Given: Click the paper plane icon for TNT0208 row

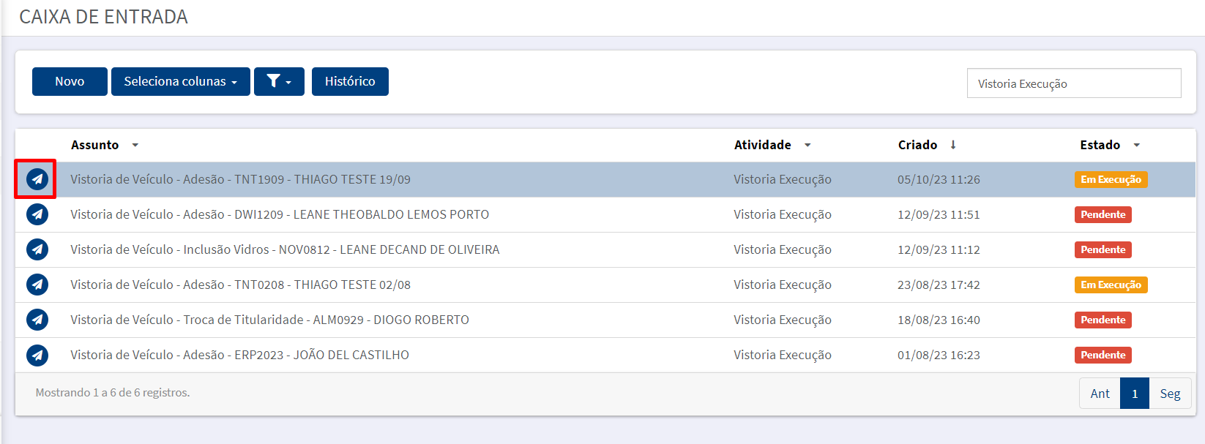Looking at the screenshot, I should [37, 285].
